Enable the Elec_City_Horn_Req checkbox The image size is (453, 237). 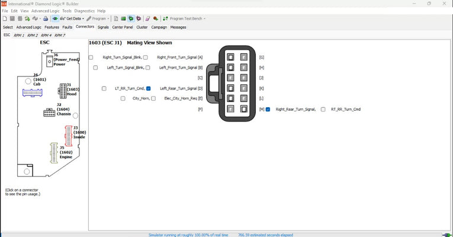pyautogui.click(x=153, y=98)
